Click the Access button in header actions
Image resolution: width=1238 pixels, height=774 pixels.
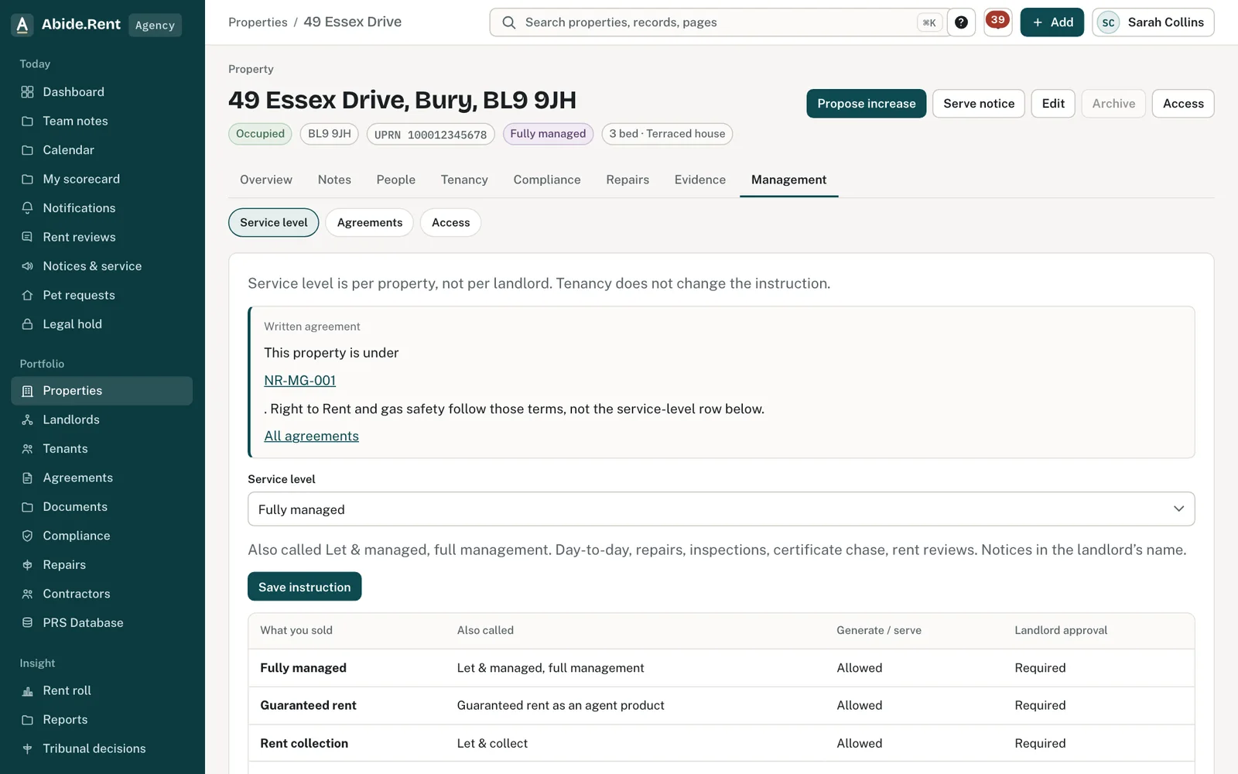click(x=1183, y=104)
